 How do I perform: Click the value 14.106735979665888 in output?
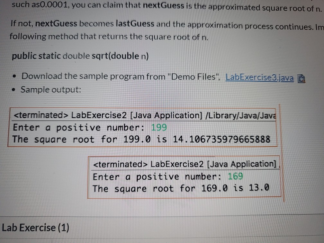[x=221, y=139]
